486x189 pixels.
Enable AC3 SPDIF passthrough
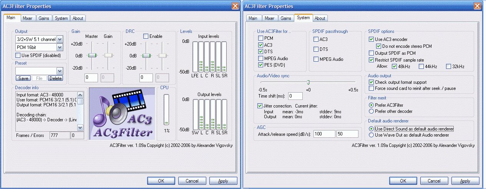316,39
